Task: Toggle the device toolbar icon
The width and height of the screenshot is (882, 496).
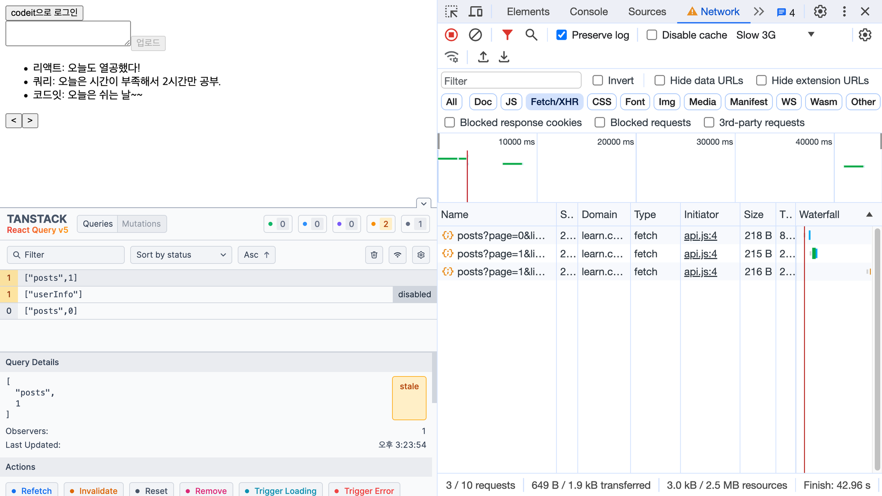Action: coord(475,12)
